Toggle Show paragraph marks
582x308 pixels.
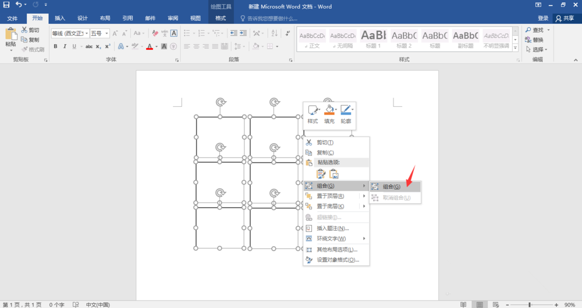click(288, 33)
